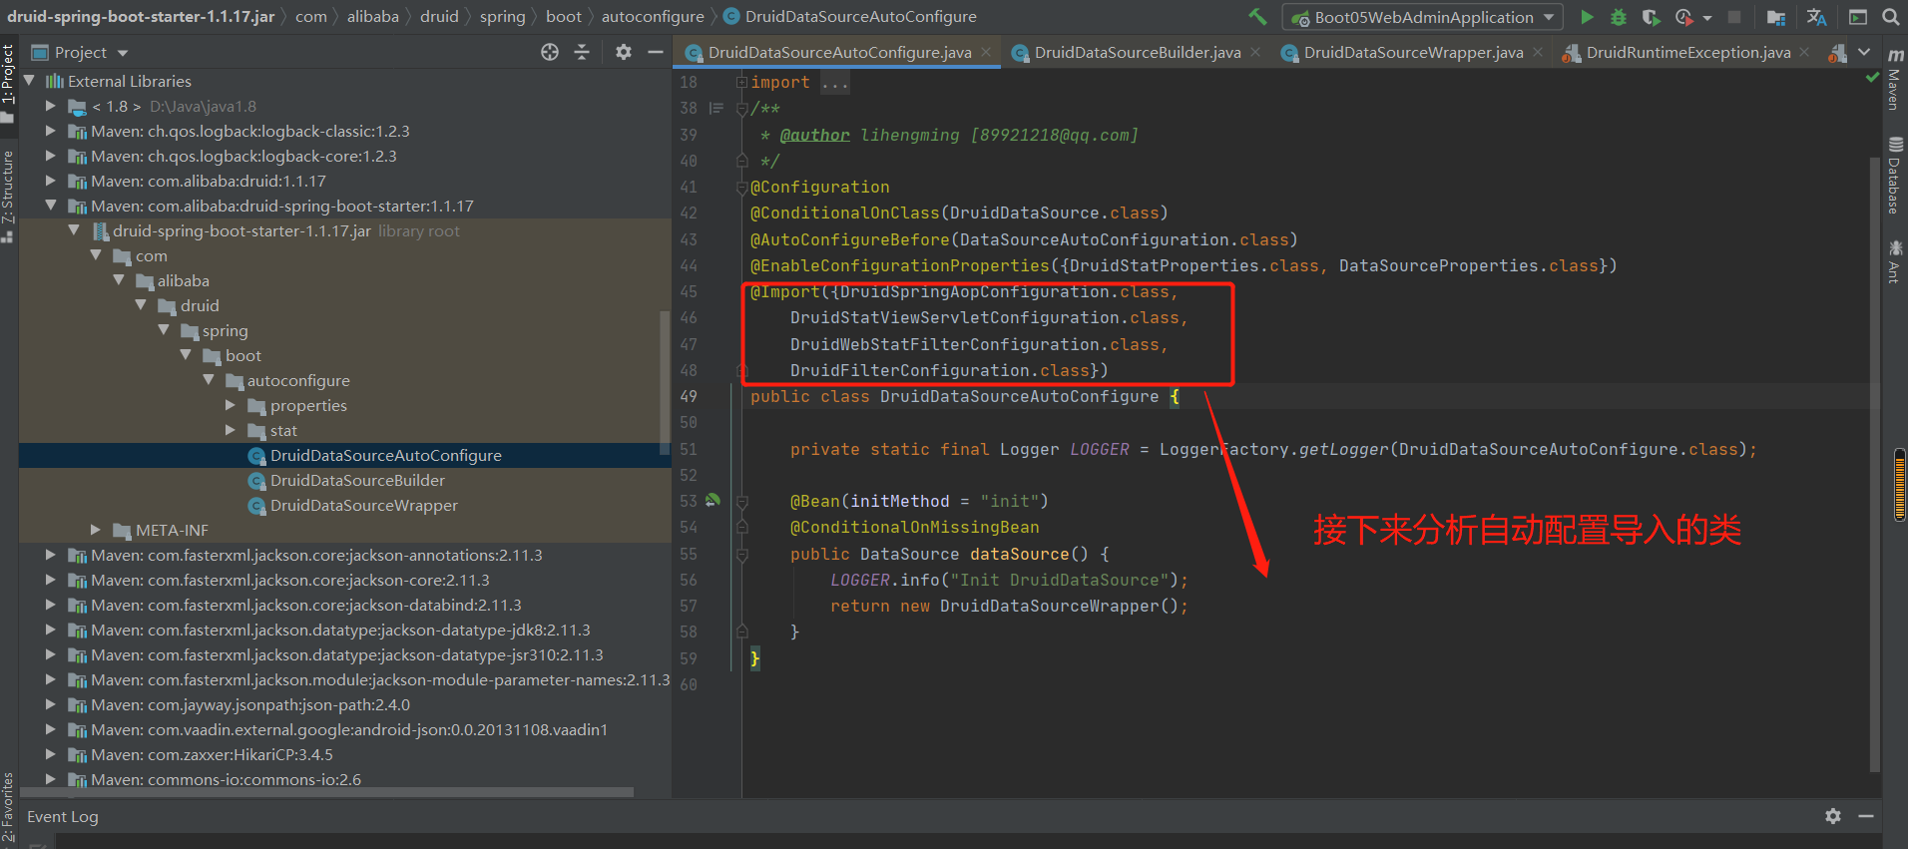Show hidden editor tabs with the chevron
This screenshot has width=1908, height=849.
point(1864,52)
